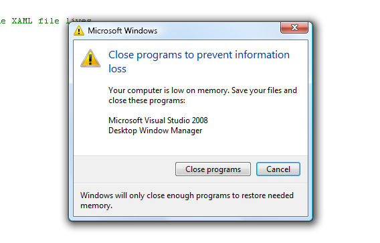Cancel the low memory warning dialog

tap(278, 169)
